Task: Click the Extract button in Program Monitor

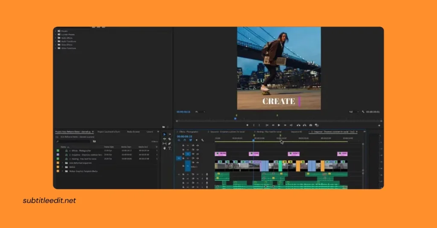Action: (x=305, y=125)
